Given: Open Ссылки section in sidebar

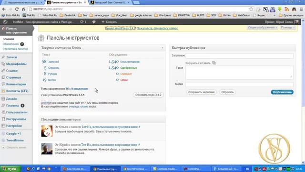Looking at the screenshot, I should pos(11,71).
